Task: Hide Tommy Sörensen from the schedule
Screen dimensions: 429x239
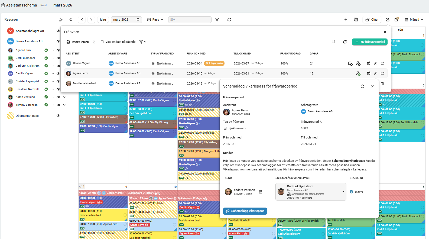Action: tap(58, 105)
